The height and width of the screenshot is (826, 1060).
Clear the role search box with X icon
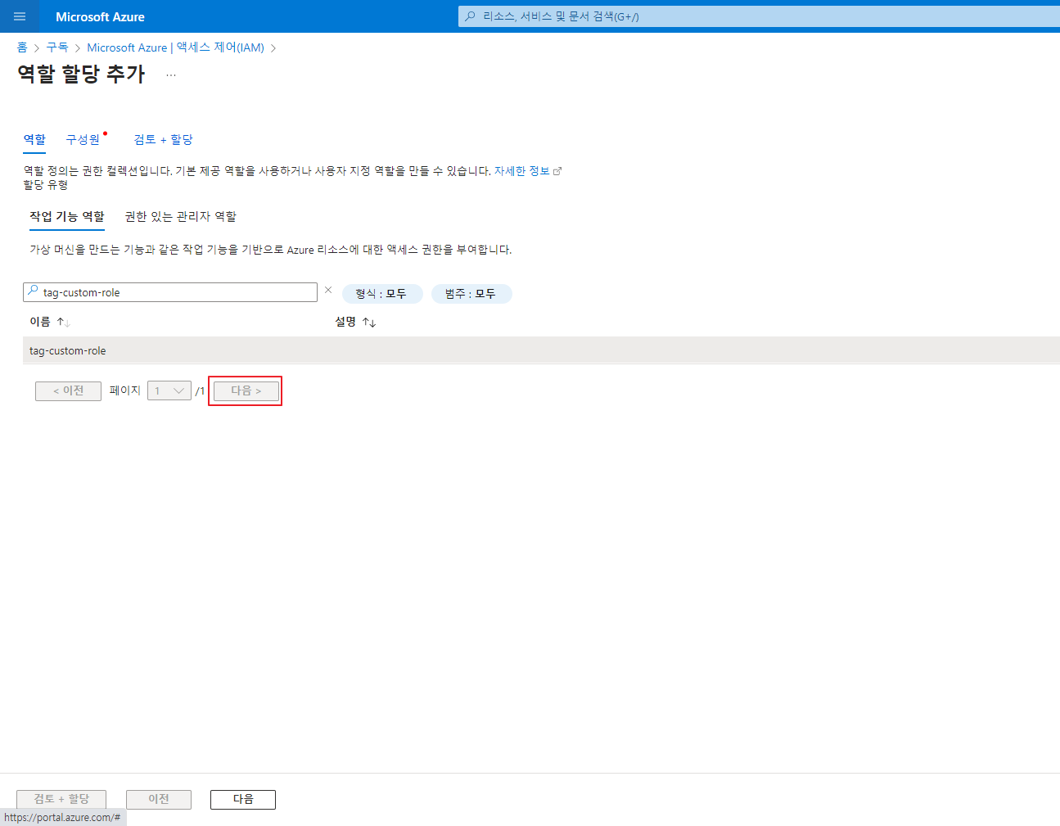[x=328, y=291]
